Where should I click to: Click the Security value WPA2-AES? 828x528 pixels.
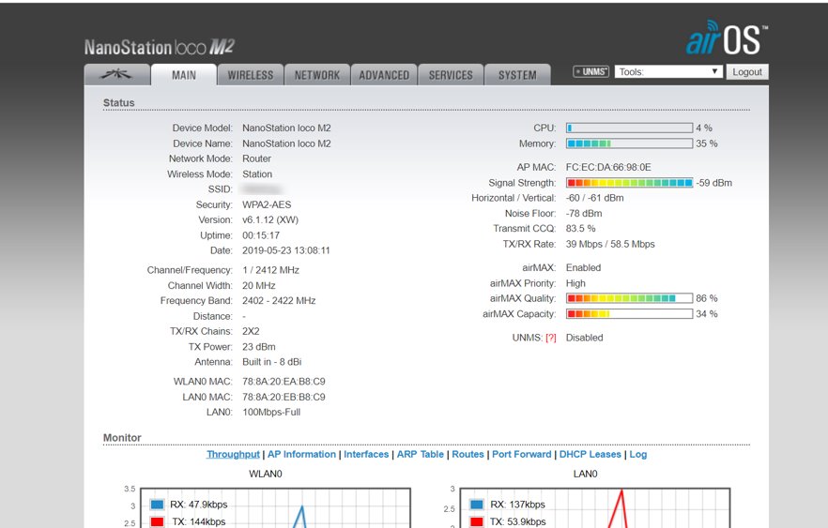[x=267, y=204]
